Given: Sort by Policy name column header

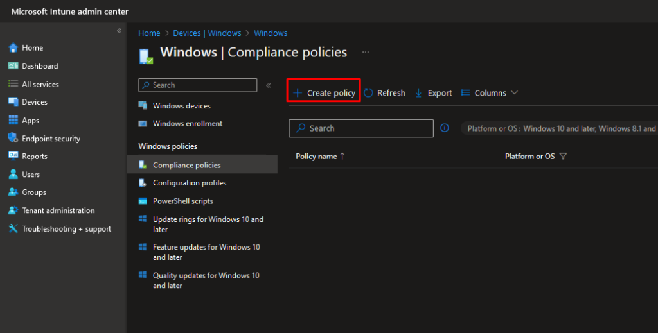Looking at the screenshot, I should (x=316, y=157).
